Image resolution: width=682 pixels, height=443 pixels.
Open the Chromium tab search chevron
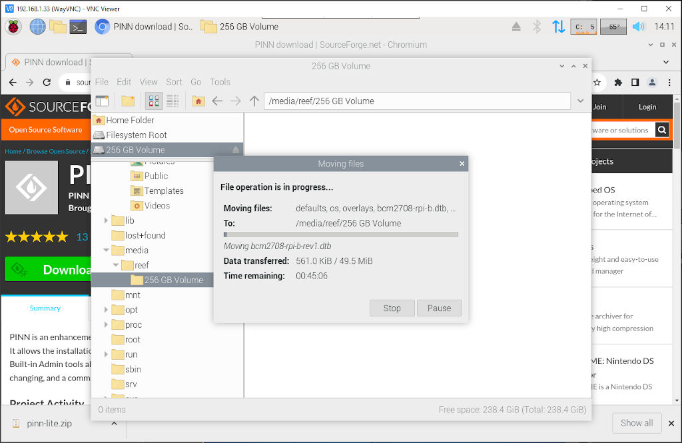666,62
